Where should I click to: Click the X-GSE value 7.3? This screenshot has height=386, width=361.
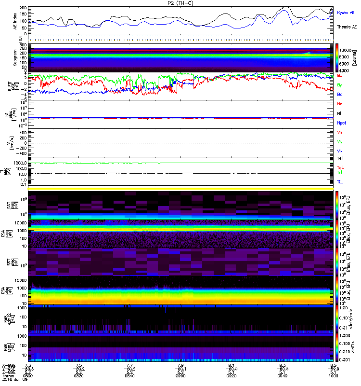(x=28, y=365)
